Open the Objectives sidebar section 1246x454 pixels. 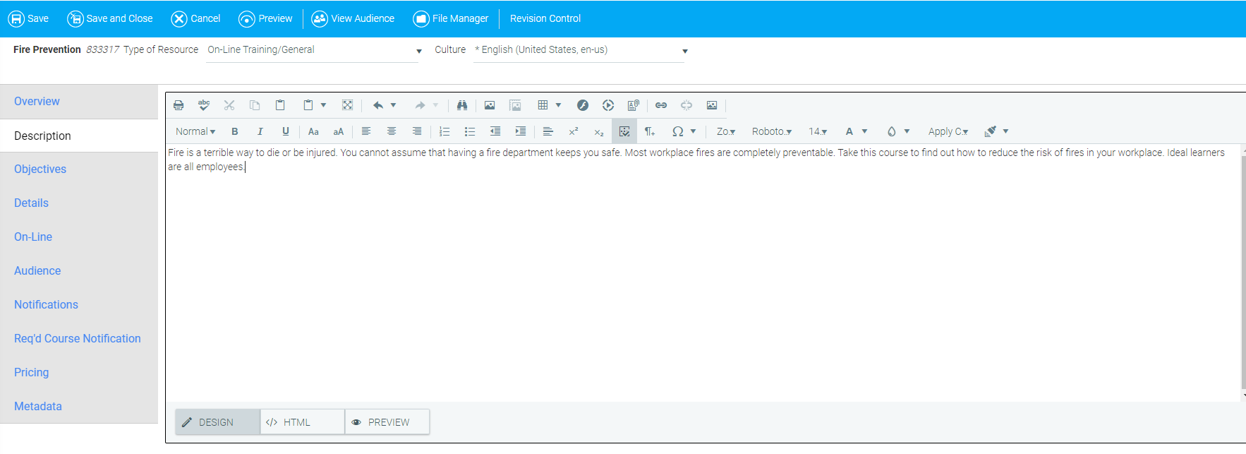(x=40, y=169)
